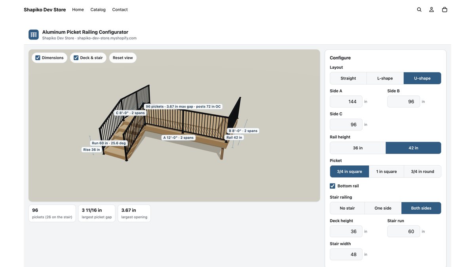The height and width of the screenshot is (267, 475).
Task: Click the 'Run 60 in · 25.6 deg' label
Action: point(109,143)
